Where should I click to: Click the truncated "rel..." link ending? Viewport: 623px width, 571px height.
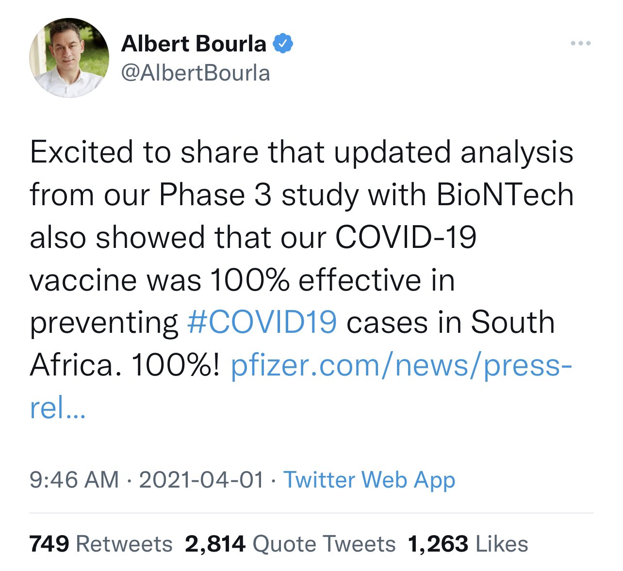(57, 408)
